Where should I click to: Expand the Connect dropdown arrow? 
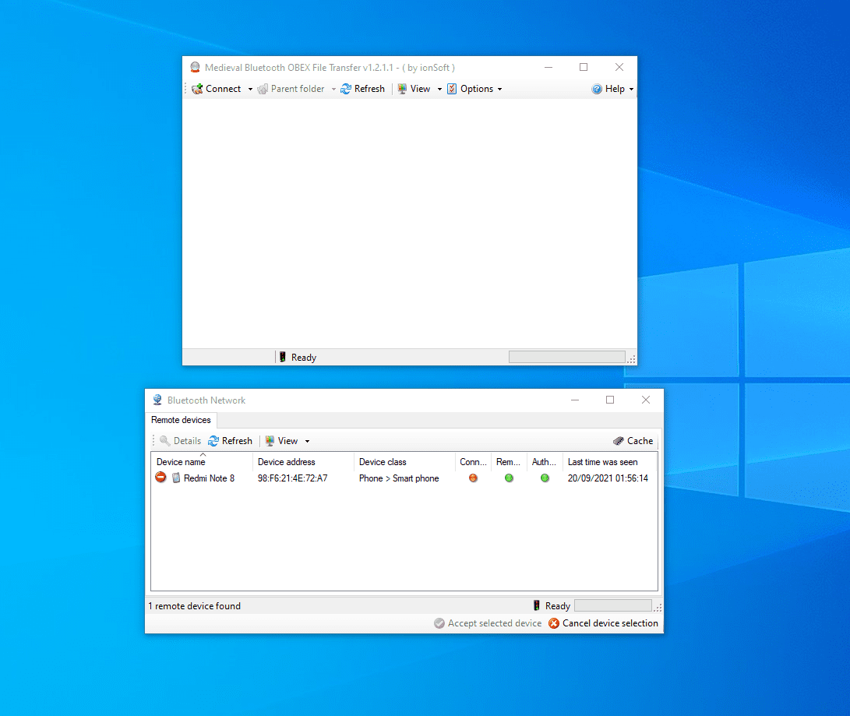250,90
